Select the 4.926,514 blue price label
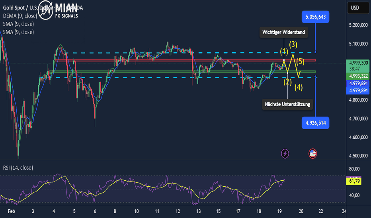Screen dimensions: 371x218 click(x=315, y=123)
